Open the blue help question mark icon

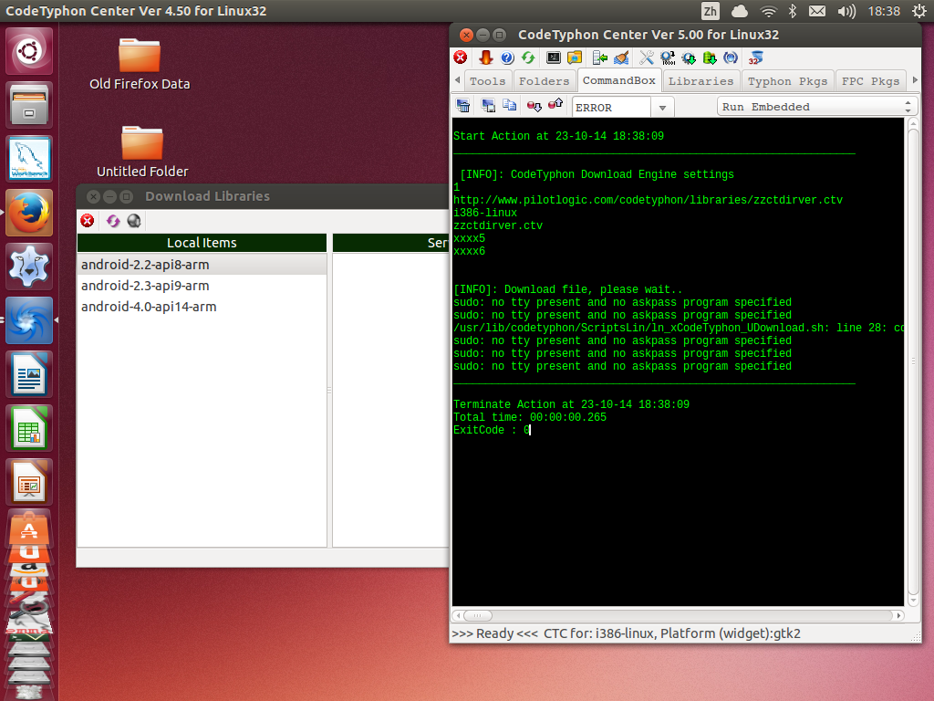coord(507,58)
